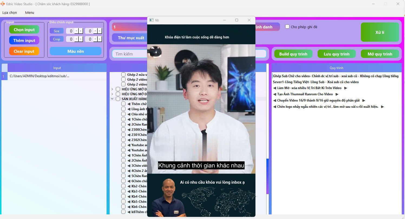
Task: Click forward arrow after "Chèn logo nhảy ngẫu nhiên" step
Action: pos(382,107)
